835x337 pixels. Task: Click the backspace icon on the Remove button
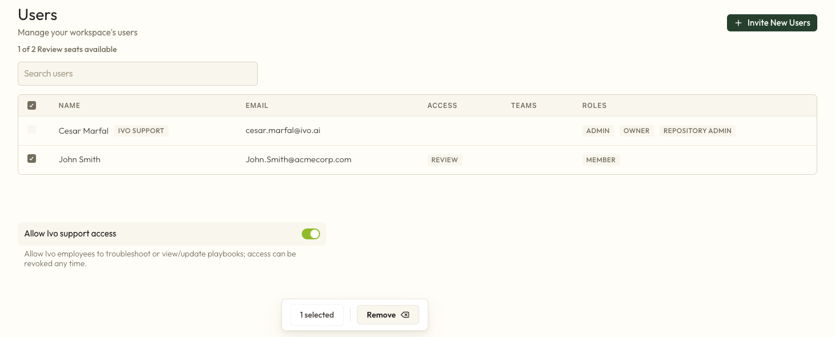[405, 315]
